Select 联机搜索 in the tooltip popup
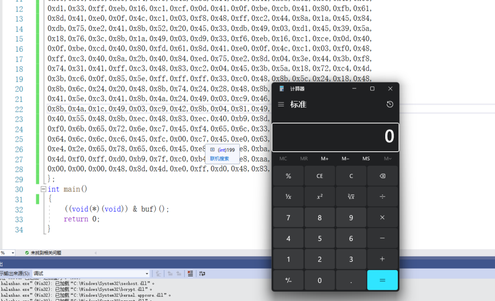Viewport: 495px width, 301px height. coord(219,158)
